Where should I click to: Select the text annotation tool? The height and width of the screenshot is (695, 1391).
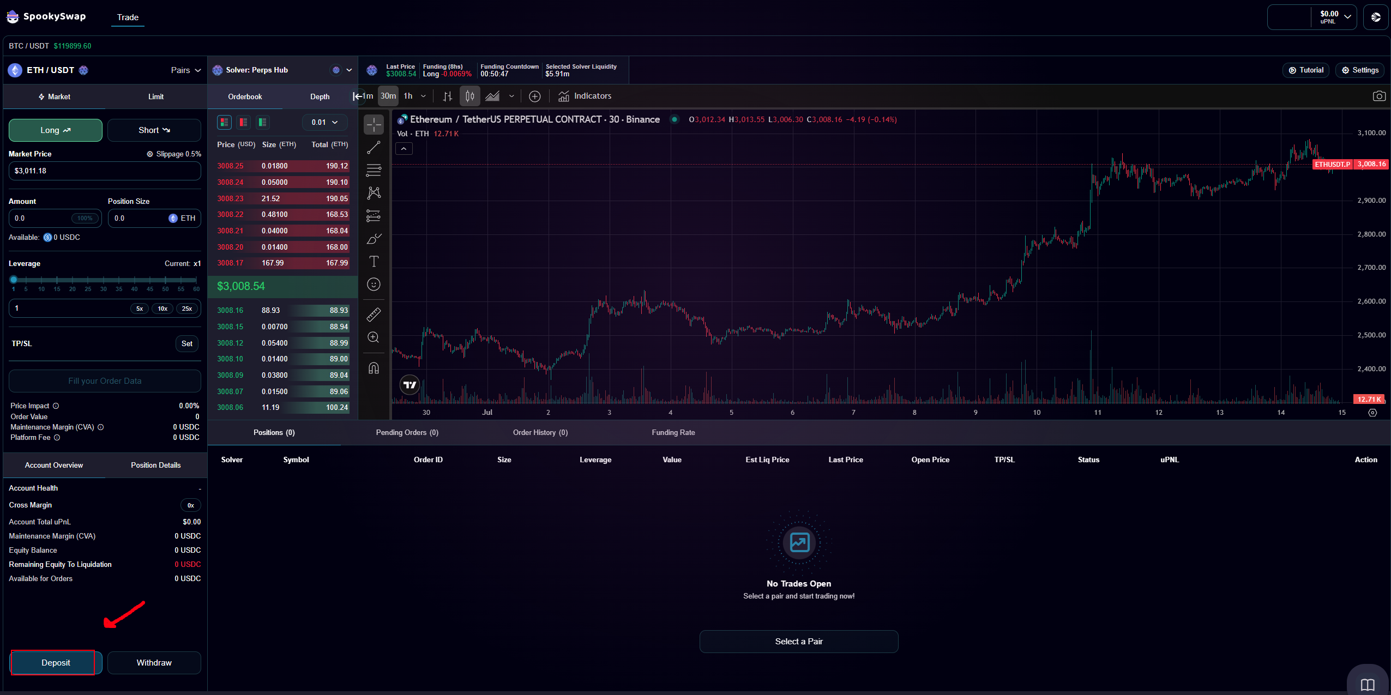click(x=374, y=262)
